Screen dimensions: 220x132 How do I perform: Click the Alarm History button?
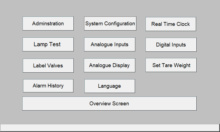(48, 86)
